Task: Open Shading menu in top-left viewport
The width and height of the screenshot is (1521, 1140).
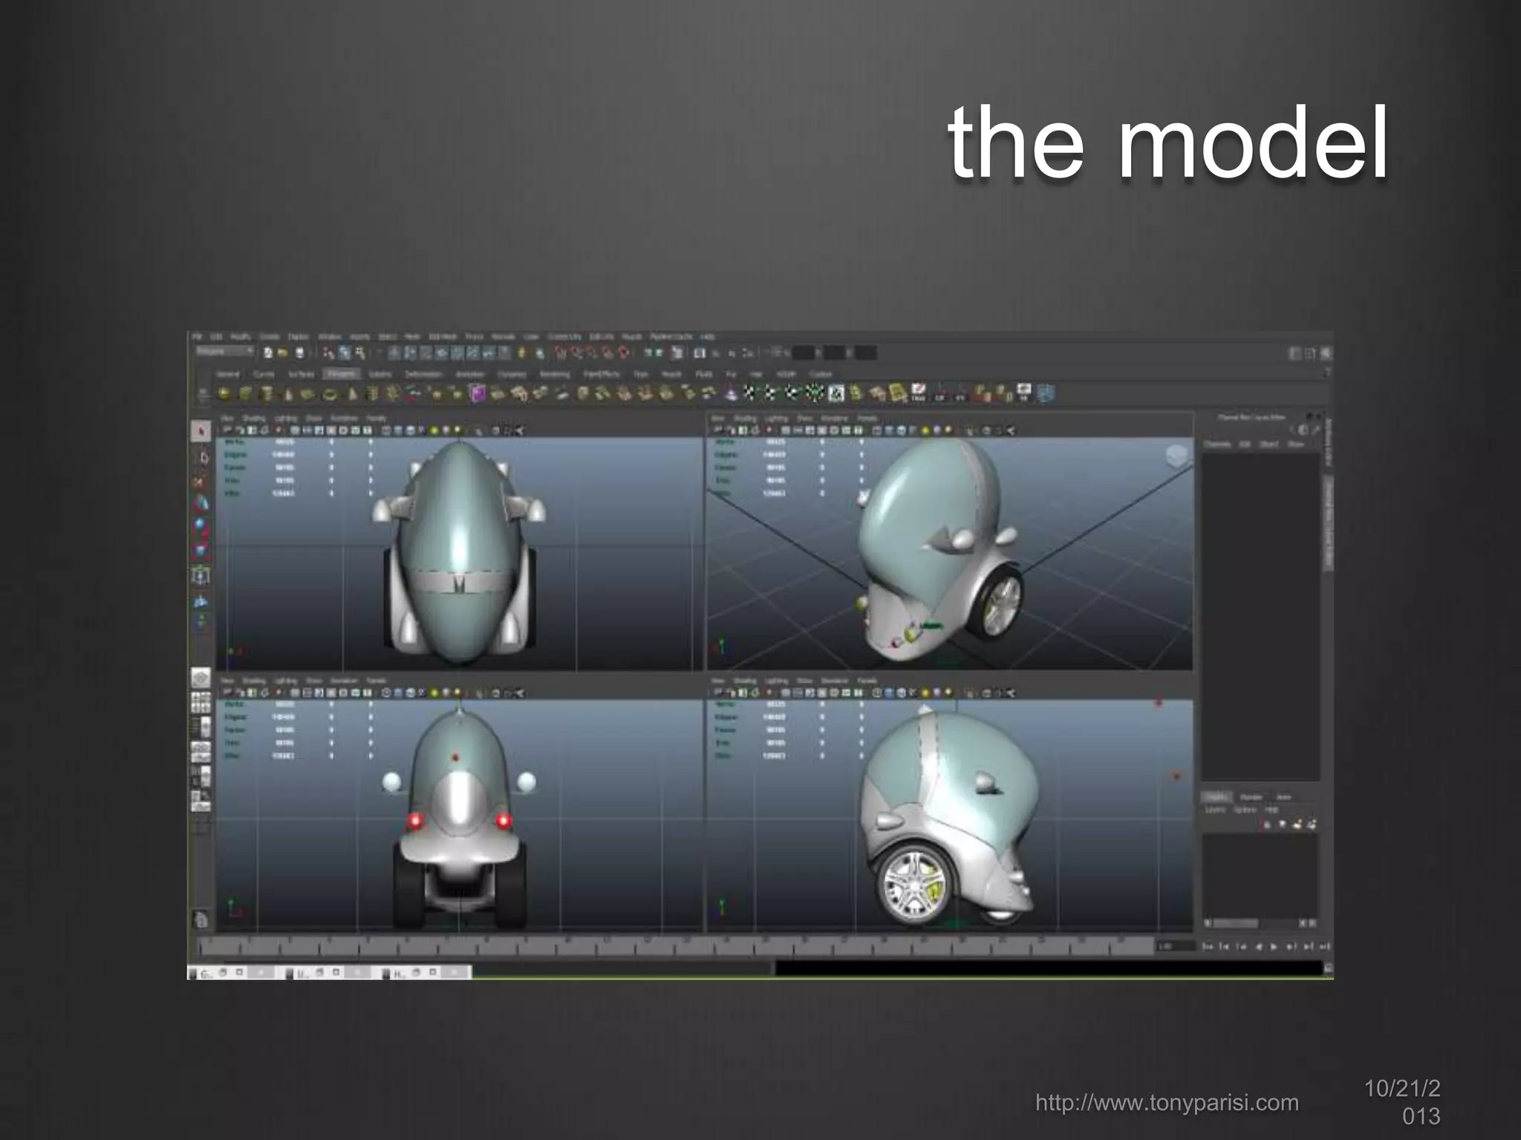Action: pyautogui.click(x=254, y=419)
